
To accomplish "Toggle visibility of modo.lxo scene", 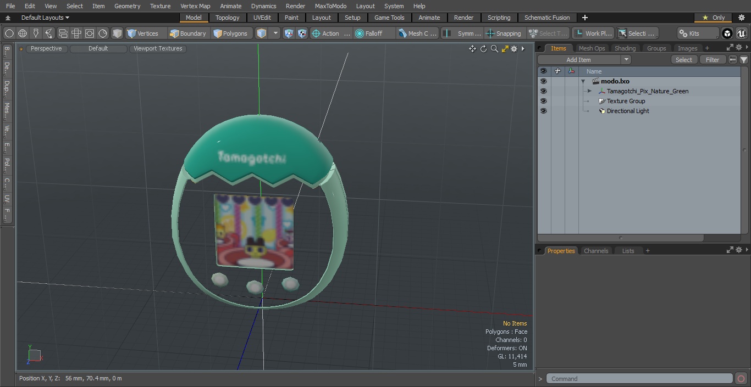I will tap(543, 81).
